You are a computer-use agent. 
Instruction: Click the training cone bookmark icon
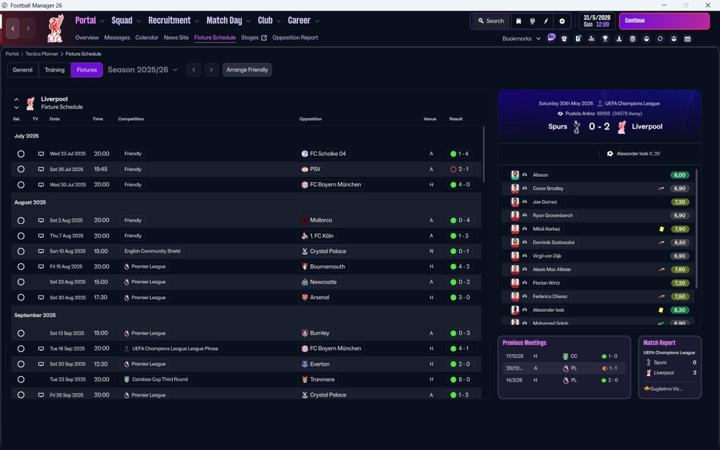pos(619,39)
